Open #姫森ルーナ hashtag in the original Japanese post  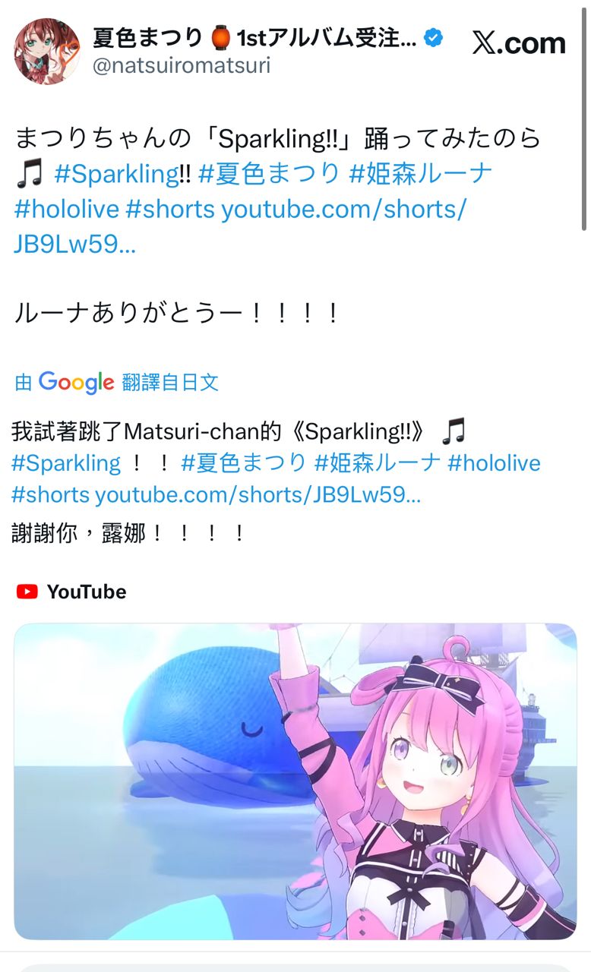click(420, 173)
